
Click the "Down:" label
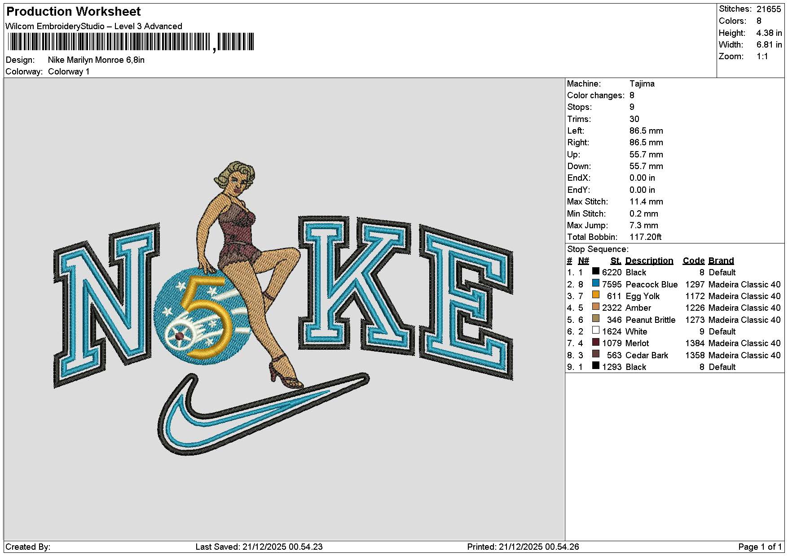(x=579, y=166)
